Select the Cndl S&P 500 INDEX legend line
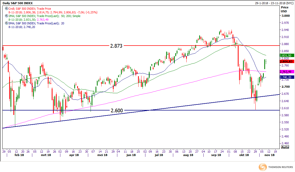This screenshot has height=172, width=295. point(30,9)
